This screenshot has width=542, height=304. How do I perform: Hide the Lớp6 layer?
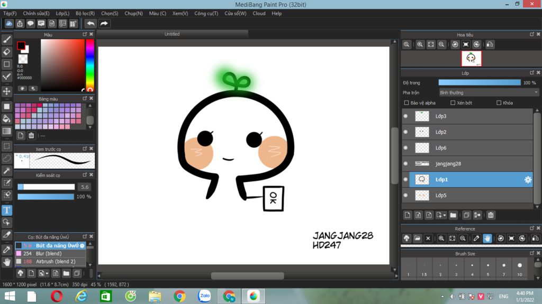406,148
